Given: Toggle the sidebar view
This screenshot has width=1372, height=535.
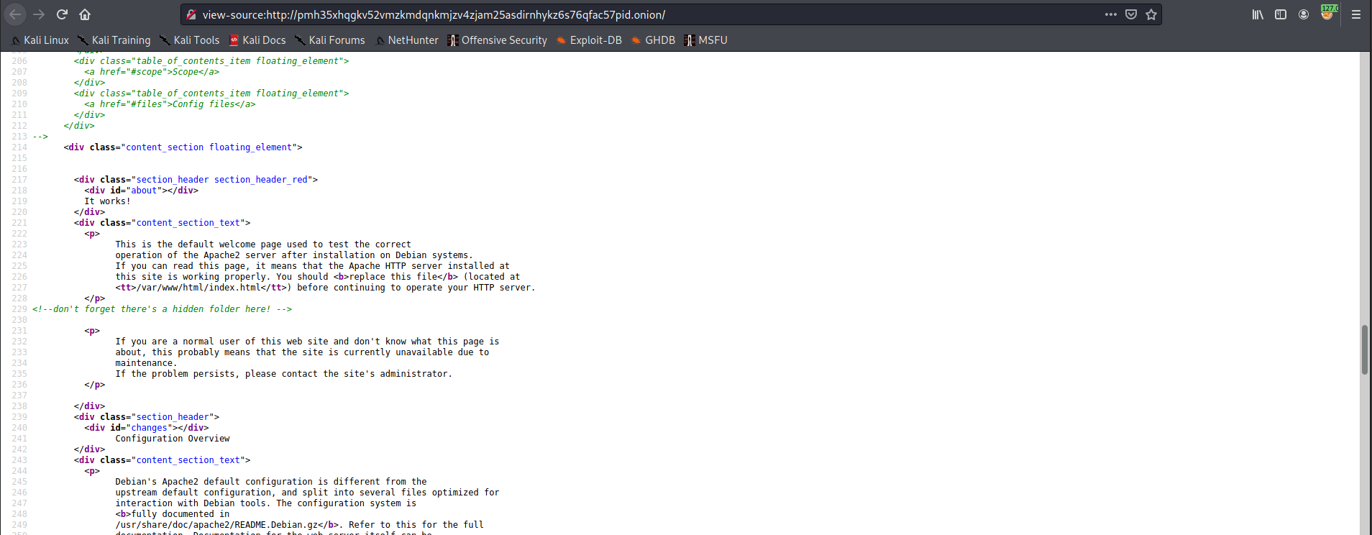Looking at the screenshot, I should [1281, 14].
